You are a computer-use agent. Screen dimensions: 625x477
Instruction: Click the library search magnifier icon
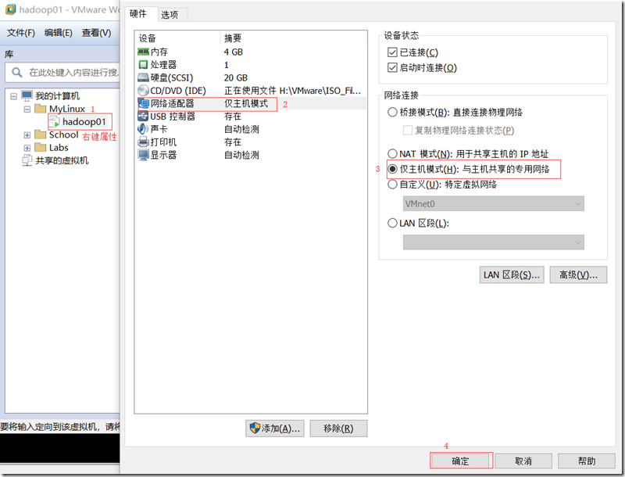pyautogui.click(x=16, y=72)
